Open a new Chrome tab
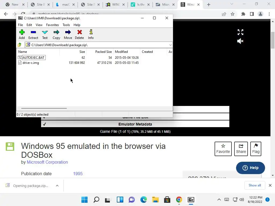The height and width of the screenshot is (206, 275). (x=208, y=5)
